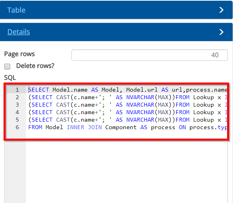Enable the Delete rows checkbox

pyautogui.click(x=7, y=66)
